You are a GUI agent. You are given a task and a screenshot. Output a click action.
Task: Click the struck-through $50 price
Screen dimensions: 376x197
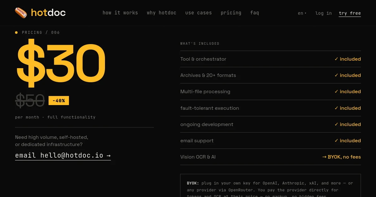(30, 101)
